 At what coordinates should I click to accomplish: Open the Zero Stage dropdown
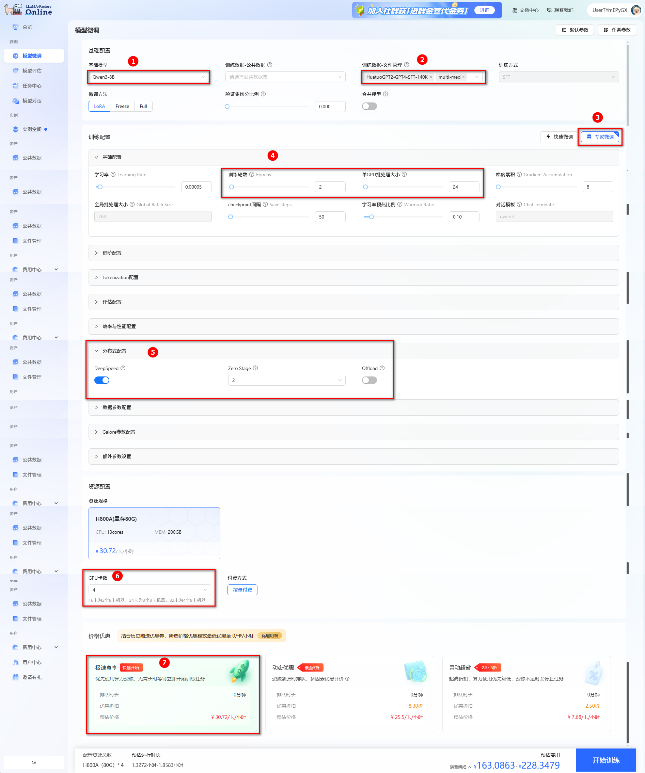point(287,380)
